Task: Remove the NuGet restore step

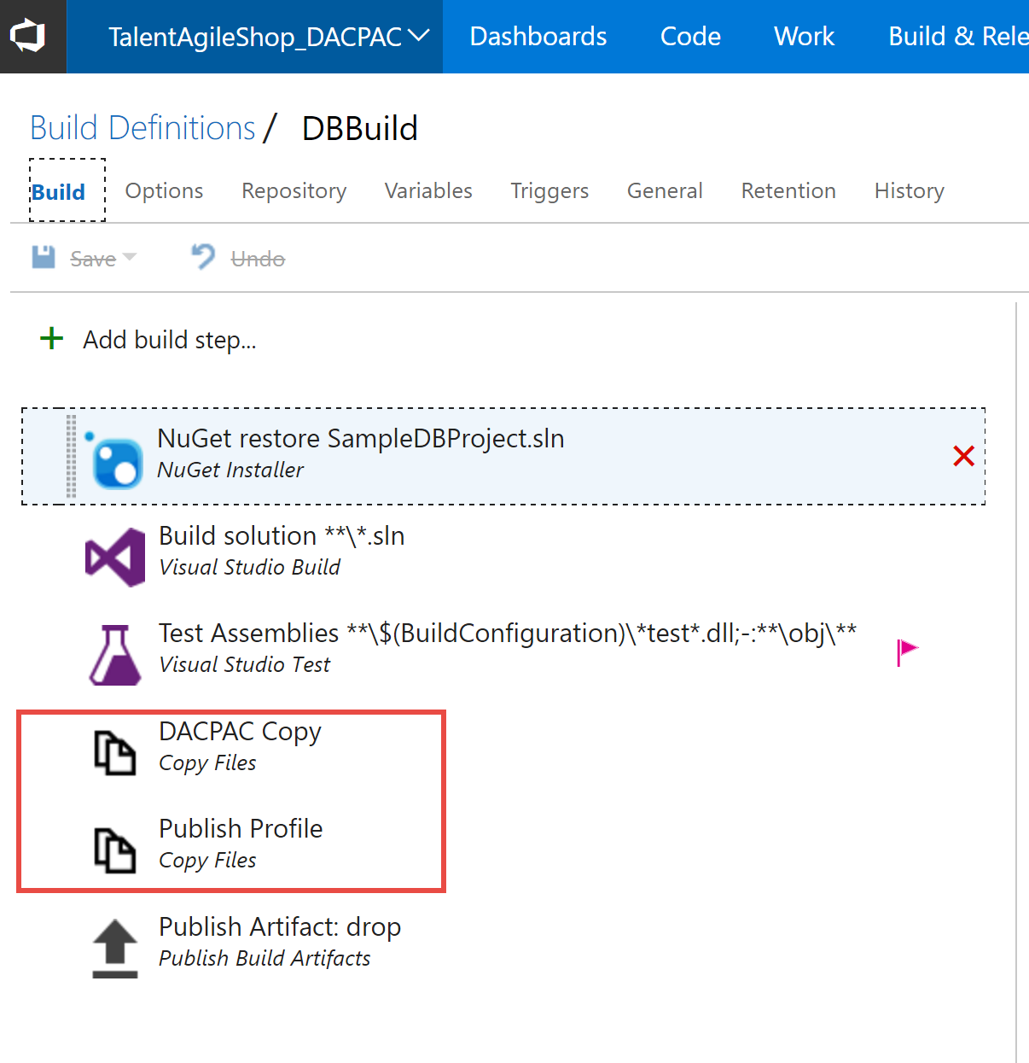Action: (963, 456)
